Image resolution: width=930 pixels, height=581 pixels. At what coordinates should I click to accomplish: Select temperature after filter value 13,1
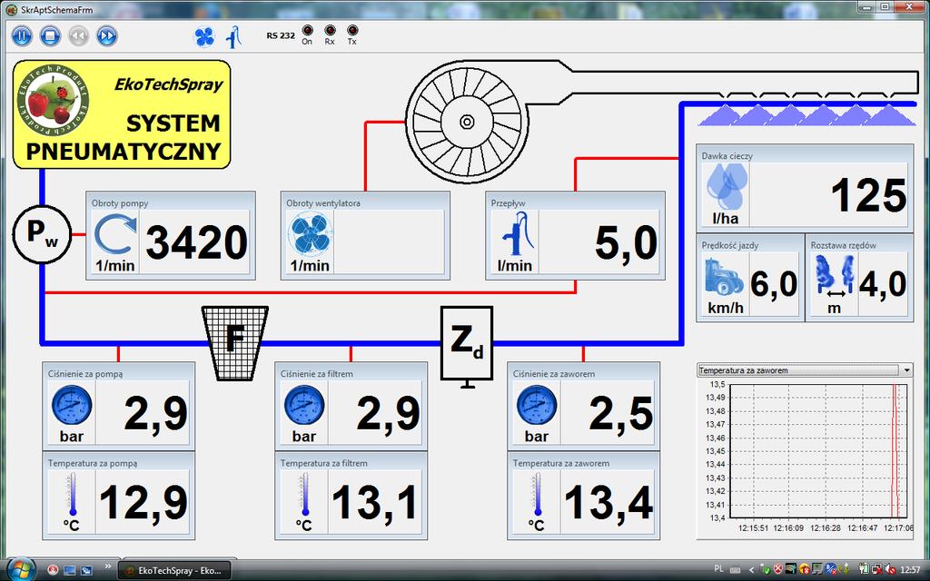click(375, 503)
